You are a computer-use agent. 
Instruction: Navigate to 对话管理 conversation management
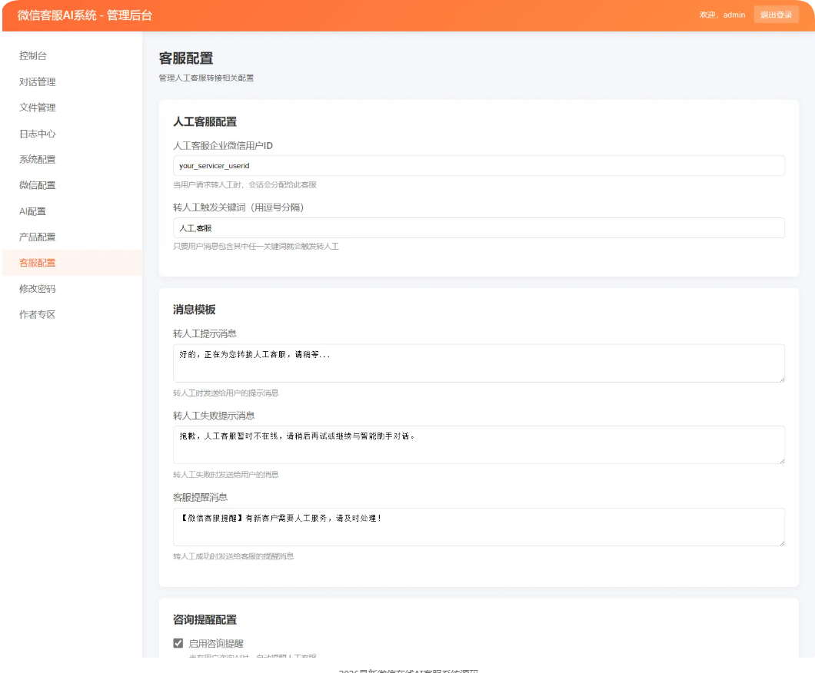[x=36, y=81]
